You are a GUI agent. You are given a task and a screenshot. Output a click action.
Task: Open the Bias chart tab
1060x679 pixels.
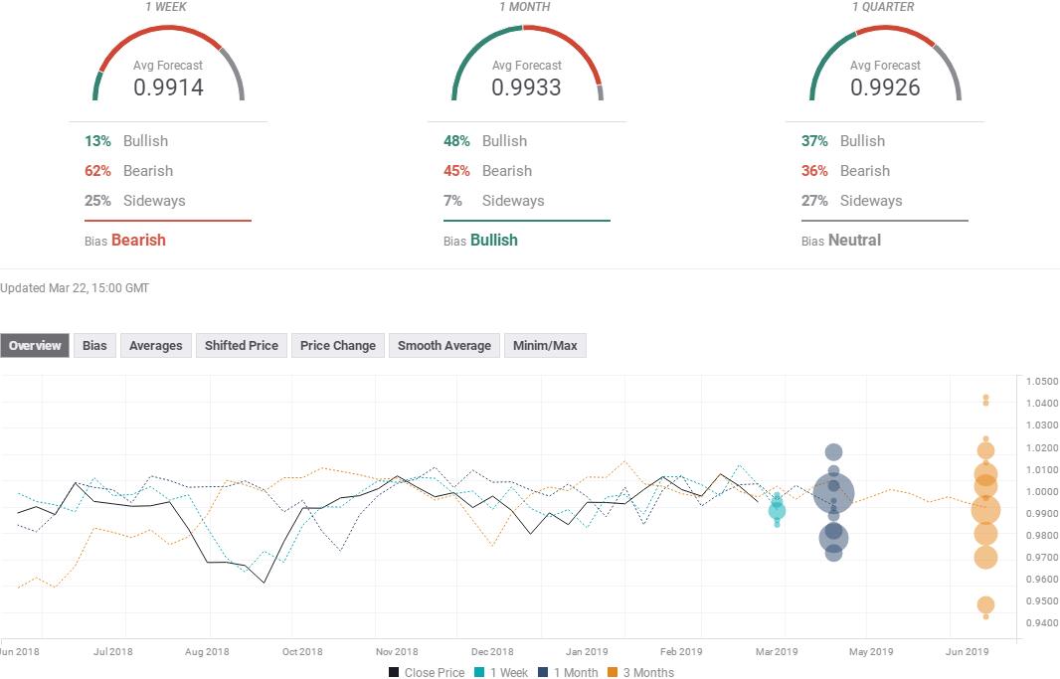pyautogui.click(x=94, y=346)
